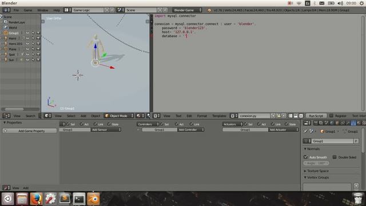Open the Trash icon in the launcher
366x206 pixels.
358,199
